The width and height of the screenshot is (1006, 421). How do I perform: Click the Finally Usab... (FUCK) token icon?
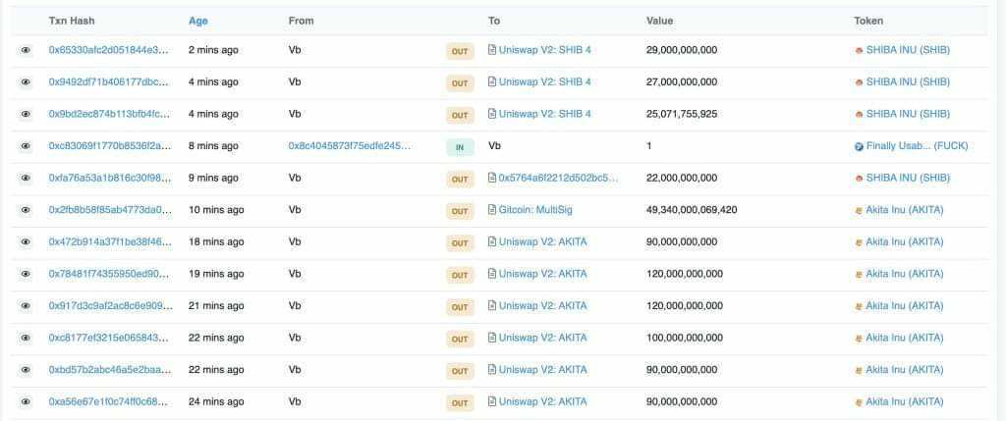860,146
